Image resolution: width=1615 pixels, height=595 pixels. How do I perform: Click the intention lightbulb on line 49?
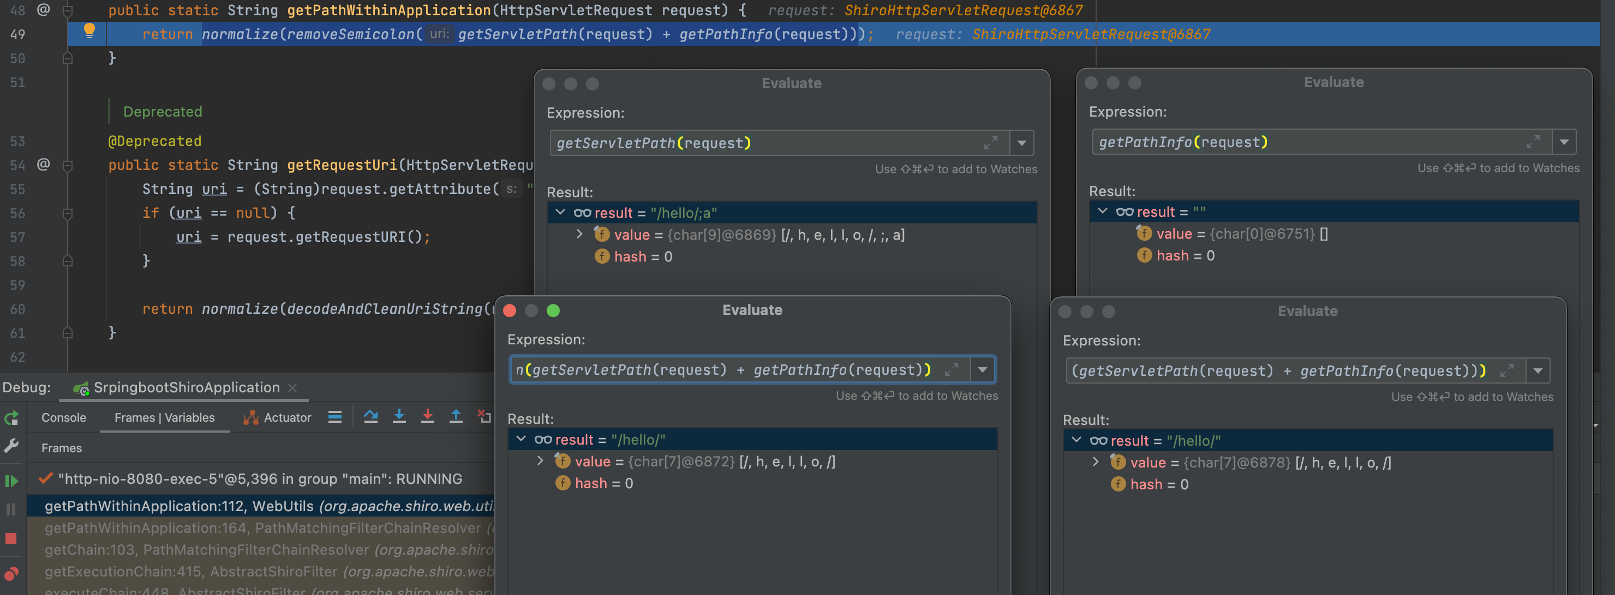pyautogui.click(x=89, y=31)
